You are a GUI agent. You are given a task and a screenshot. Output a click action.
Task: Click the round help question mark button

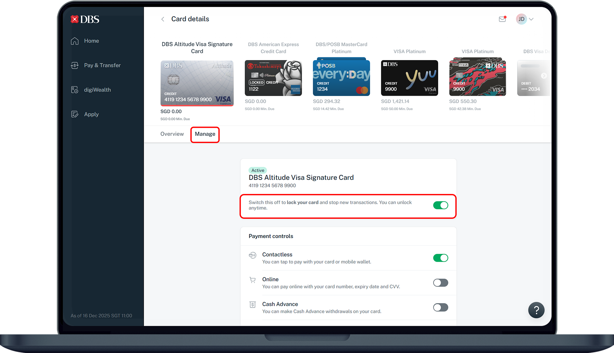click(536, 310)
